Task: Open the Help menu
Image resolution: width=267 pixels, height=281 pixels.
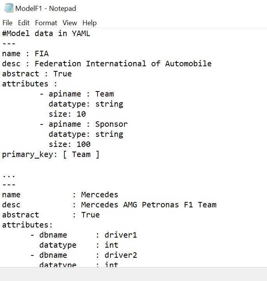Action: pyautogui.click(x=89, y=23)
